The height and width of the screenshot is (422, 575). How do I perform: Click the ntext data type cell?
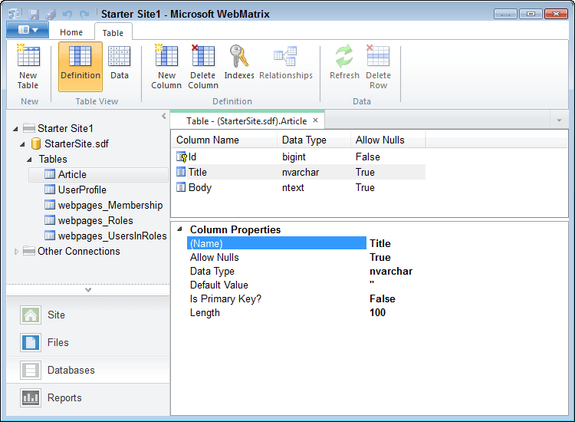(293, 187)
